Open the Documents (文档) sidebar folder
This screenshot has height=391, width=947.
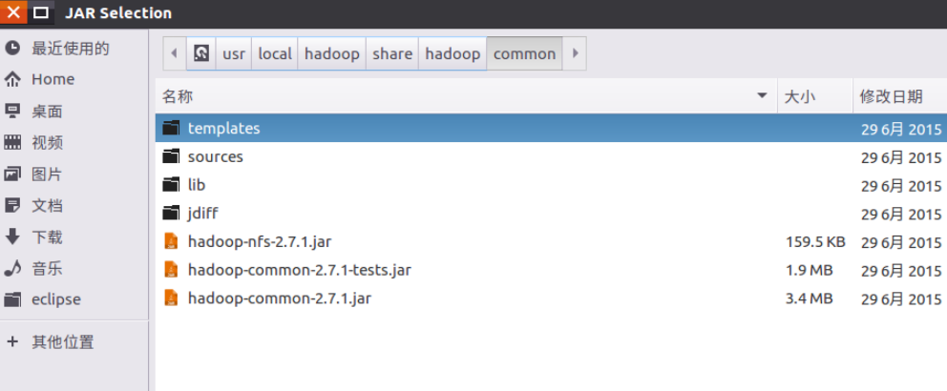coord(74,206)
